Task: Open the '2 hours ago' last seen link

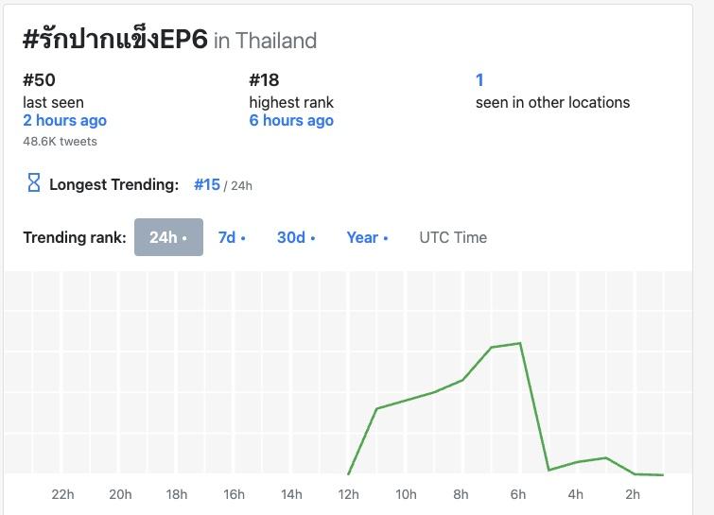Action: coord(64,120)
